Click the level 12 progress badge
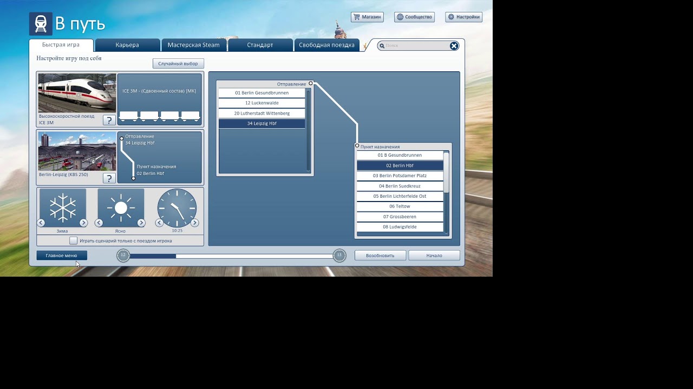This screenshot has height=389, width=693. [123, 256]
